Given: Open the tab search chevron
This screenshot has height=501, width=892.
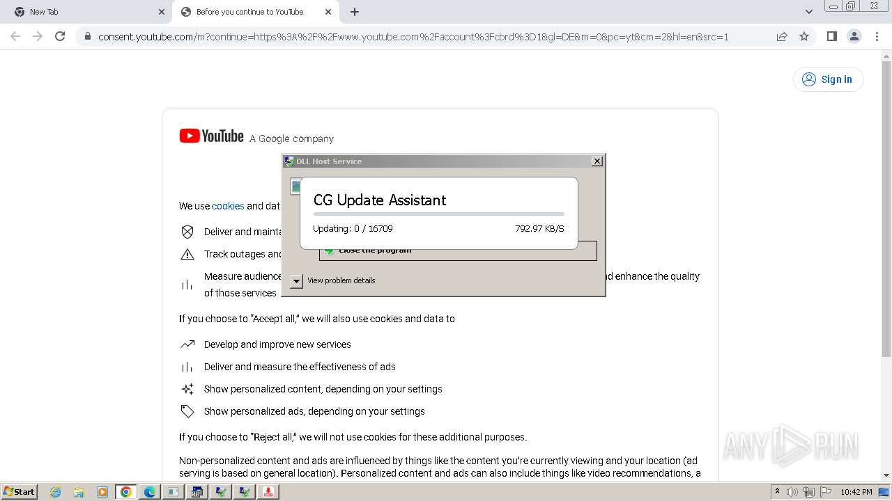Looking at the screenshot, I should pyautogui.click(x=808, y=12).
